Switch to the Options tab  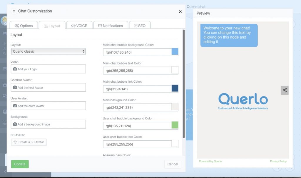tap(24, 26)
